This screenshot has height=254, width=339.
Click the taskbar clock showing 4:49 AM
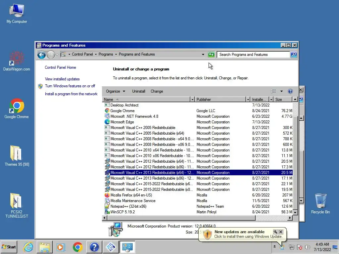pyautogui.click(x=322, y=247)
